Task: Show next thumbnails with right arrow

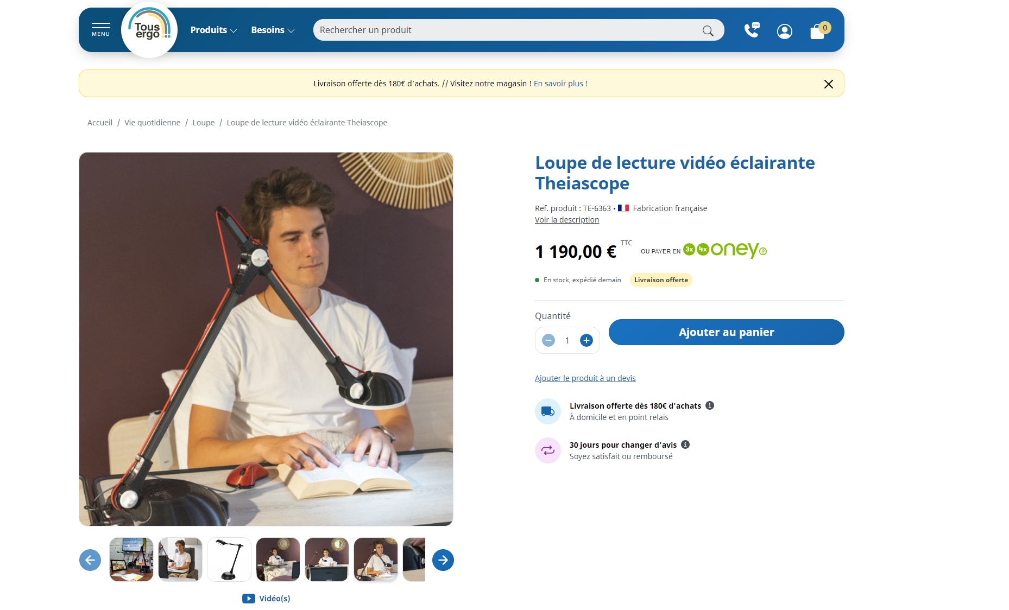Action: (x=443, y=560)
